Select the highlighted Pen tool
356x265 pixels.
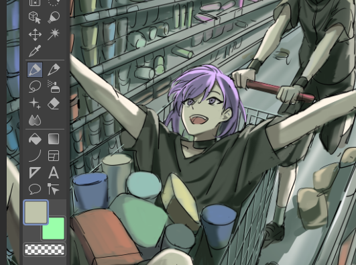click(35, 70)
